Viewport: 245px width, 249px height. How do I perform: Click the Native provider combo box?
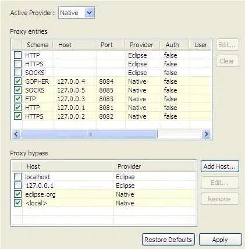click(x=76, y=13)
